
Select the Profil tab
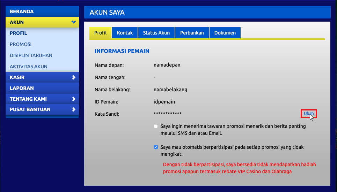coord(101,33)
